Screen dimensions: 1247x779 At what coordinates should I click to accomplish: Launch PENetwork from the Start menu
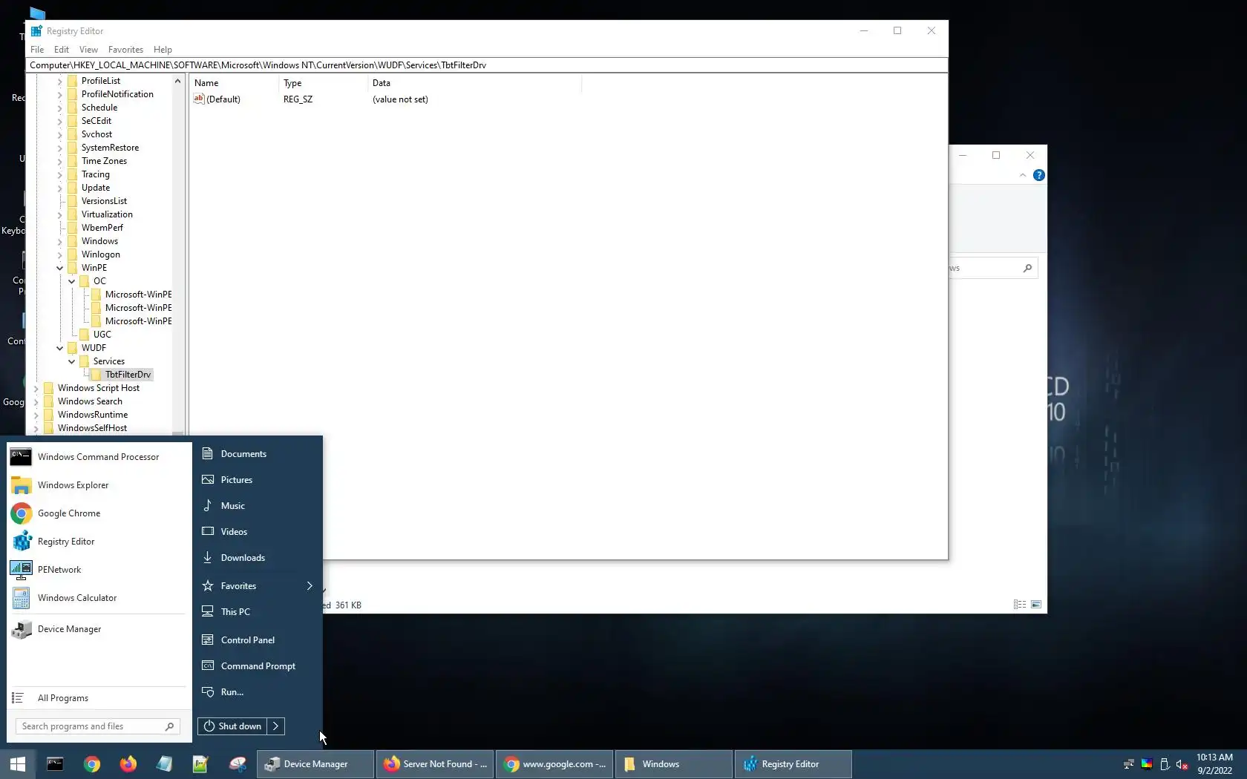(99, 570)
